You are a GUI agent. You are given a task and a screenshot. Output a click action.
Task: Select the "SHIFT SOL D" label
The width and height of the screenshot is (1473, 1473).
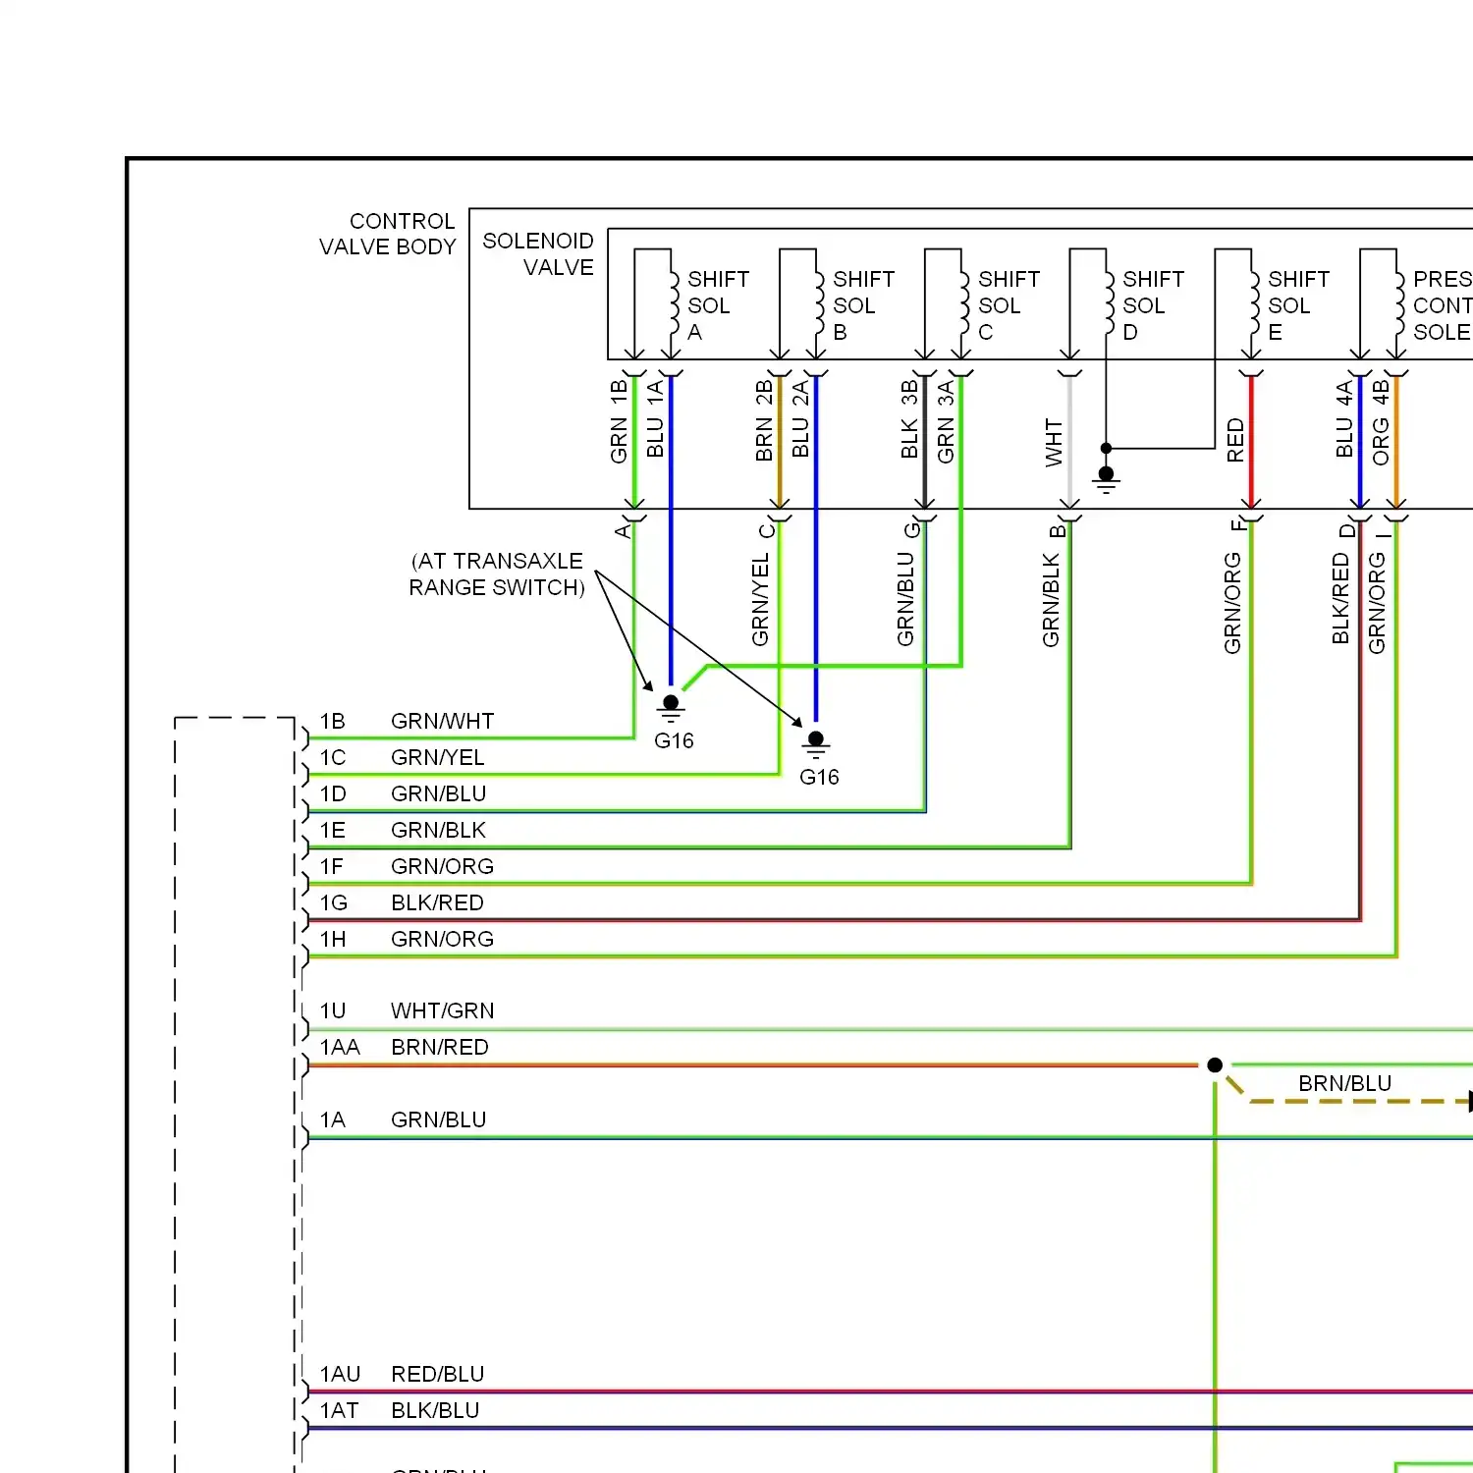click(x=1153, y=305)
